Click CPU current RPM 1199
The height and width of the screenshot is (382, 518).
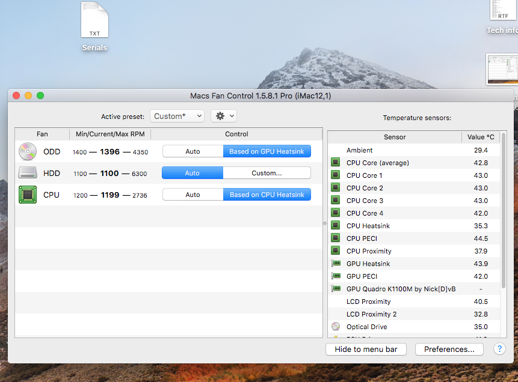point(110,195)
